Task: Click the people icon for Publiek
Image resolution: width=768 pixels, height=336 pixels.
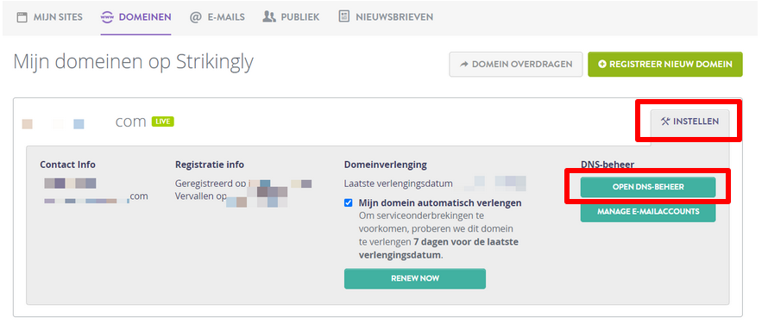Action: [269, 17]
